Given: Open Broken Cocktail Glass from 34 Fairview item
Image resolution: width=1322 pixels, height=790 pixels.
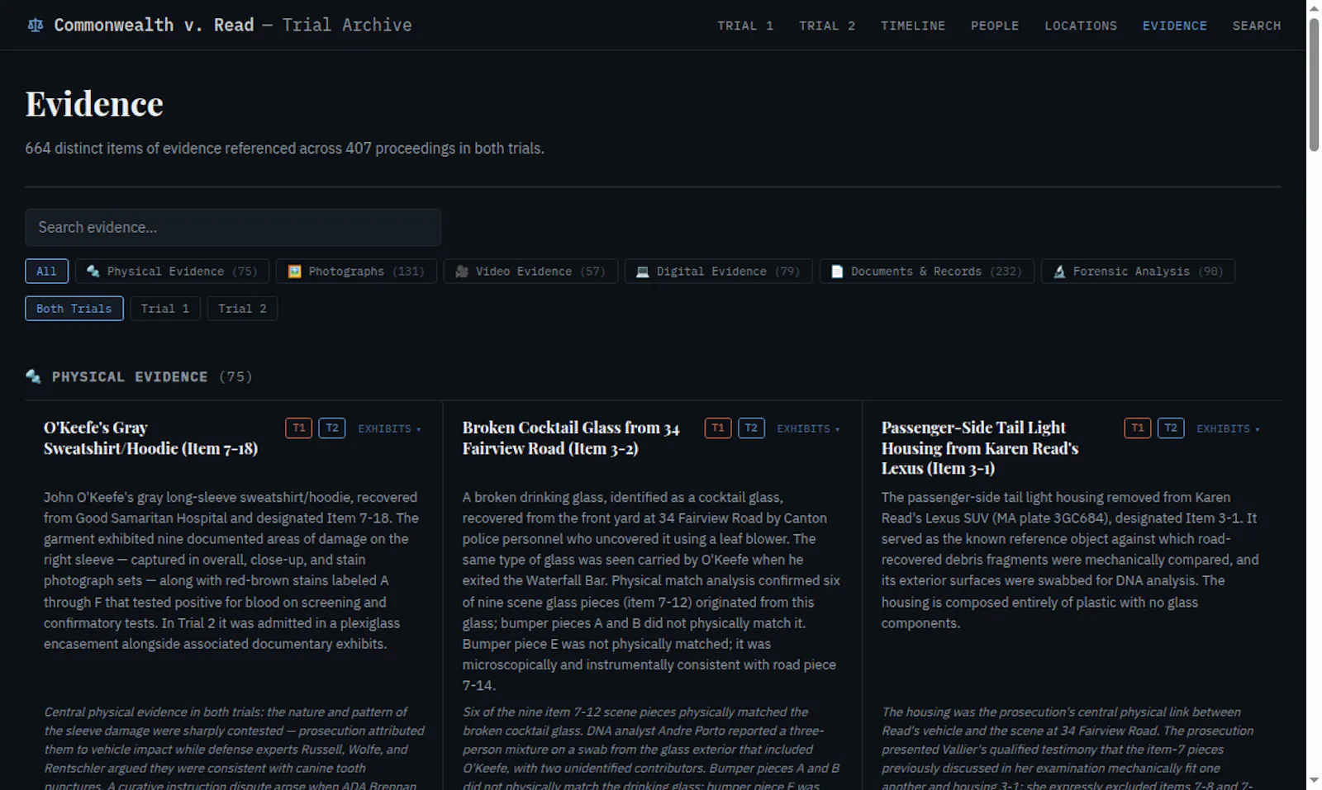Looking at the screenshot, I should (571, 438).
